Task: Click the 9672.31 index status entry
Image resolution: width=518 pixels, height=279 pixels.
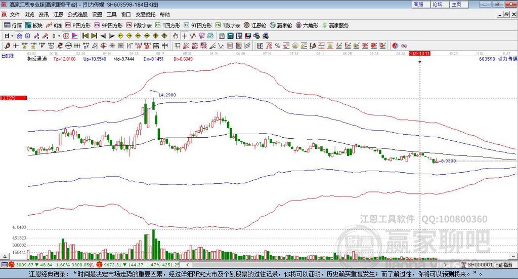Action: click(138, 265)
